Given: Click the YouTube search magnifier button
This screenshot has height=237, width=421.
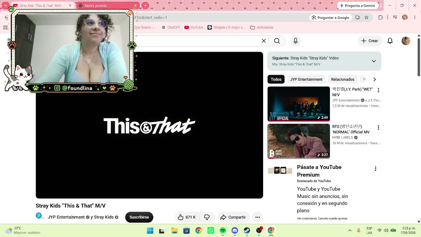Looking at the screenshot, I should [277, 41].
